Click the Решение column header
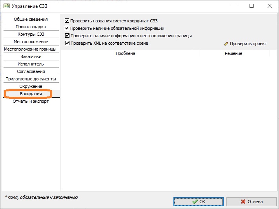279x209 pixels. click(x=233, y=53)
